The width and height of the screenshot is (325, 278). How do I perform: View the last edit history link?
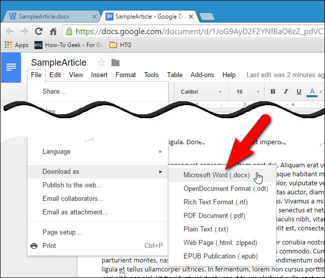(285, 75)
